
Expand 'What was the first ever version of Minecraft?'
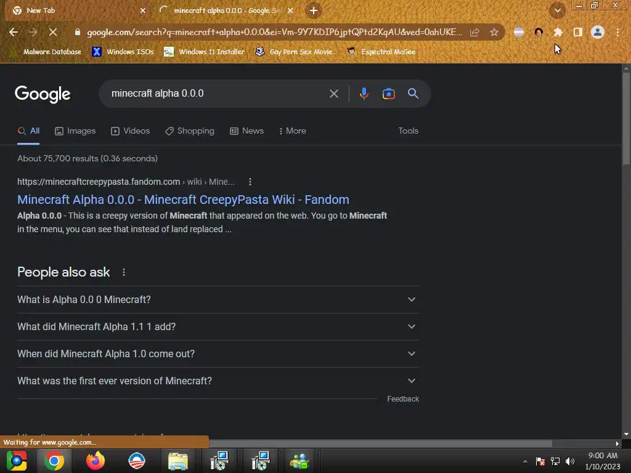(218, 381)
